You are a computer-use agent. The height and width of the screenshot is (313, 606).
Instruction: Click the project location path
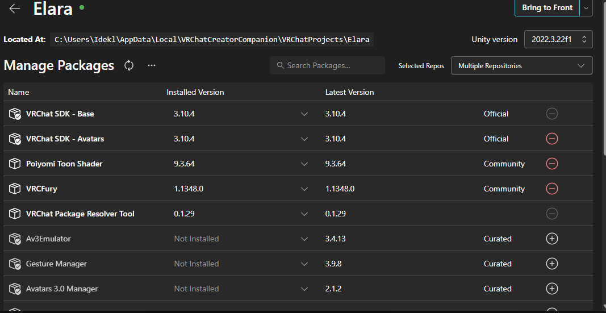(212, 39)
